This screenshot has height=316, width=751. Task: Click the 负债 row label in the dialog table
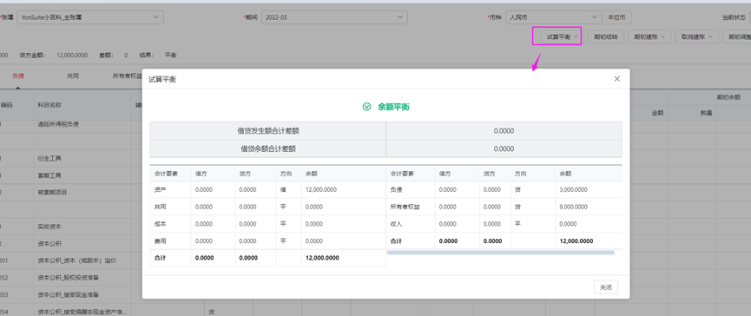pyautogui.click(x=396, y=189)
